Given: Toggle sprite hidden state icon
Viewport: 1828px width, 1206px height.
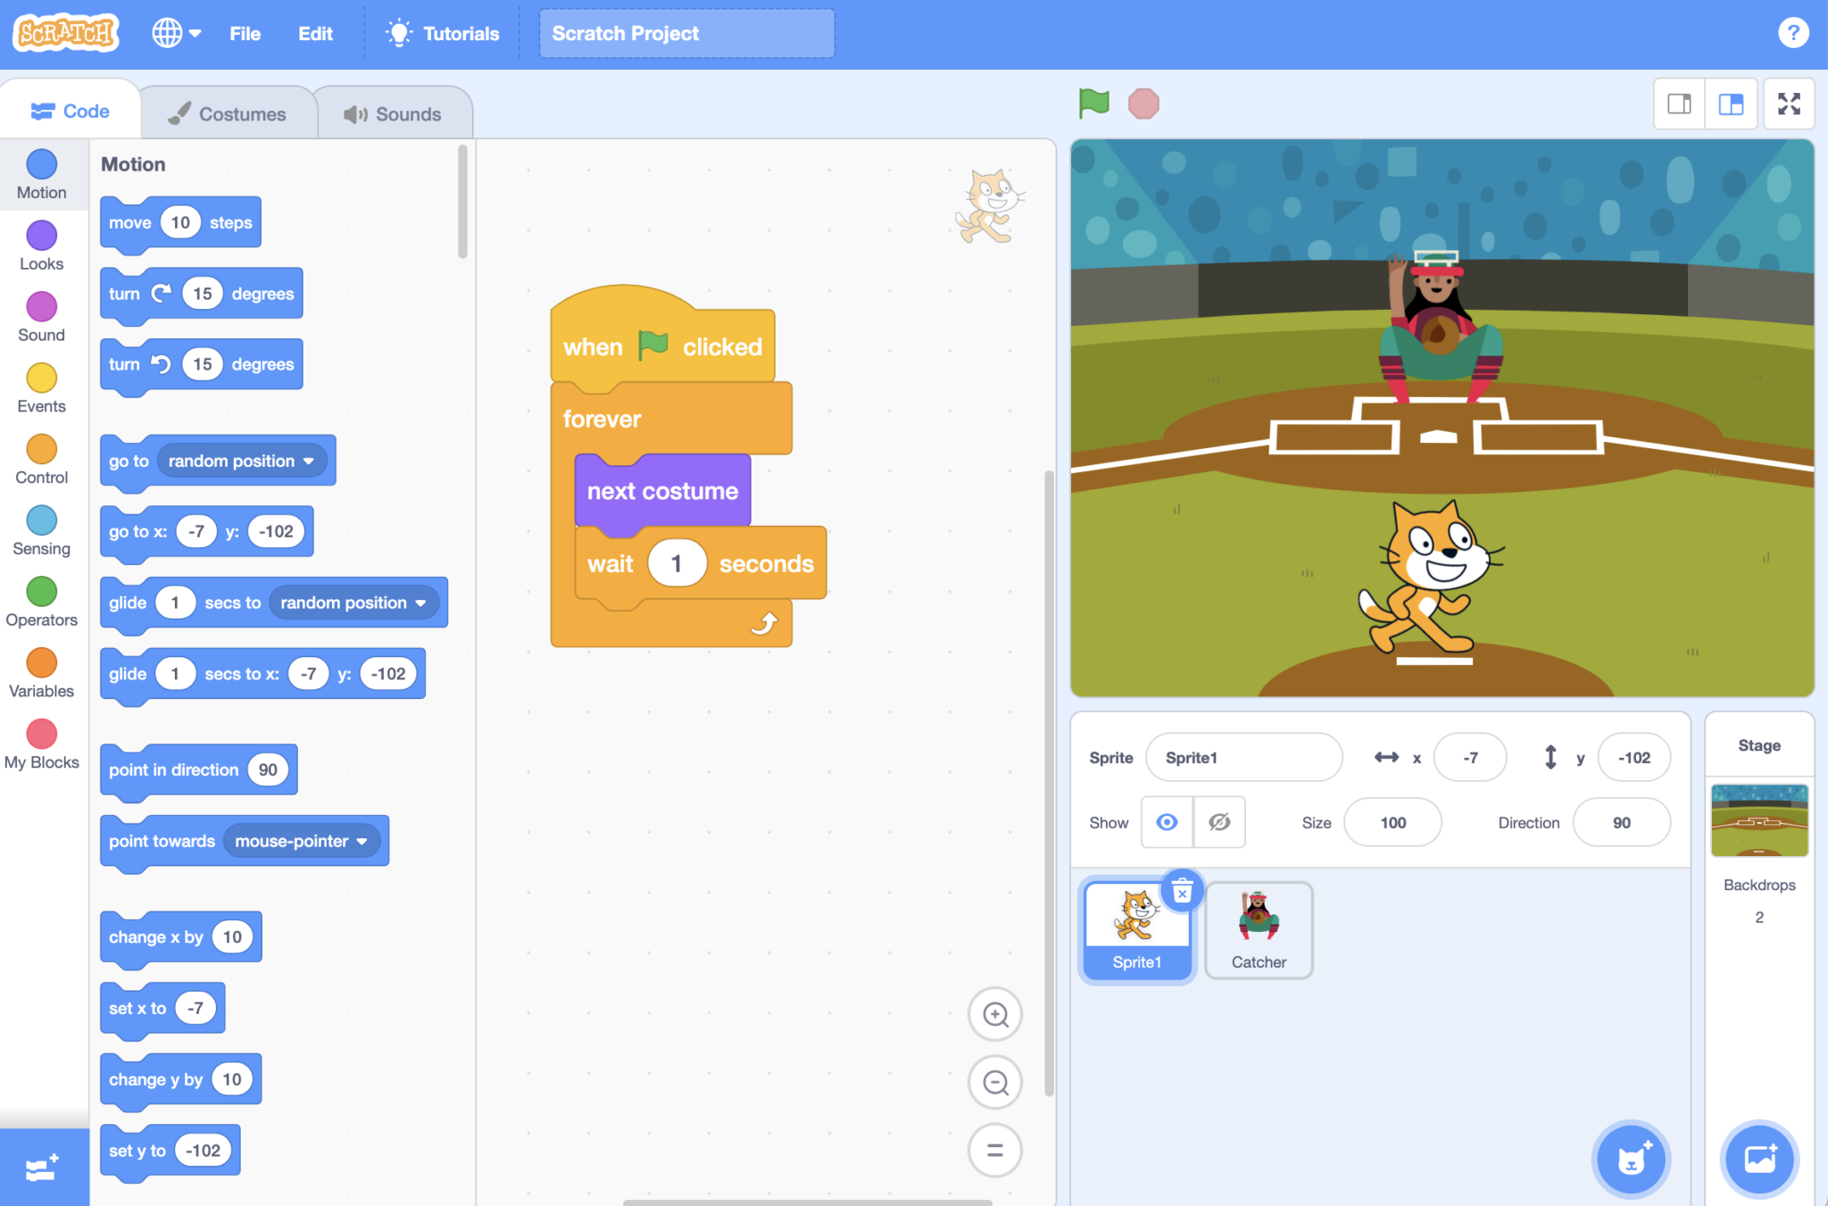Looking at the screenshot, I should [x=1218, y=821].
